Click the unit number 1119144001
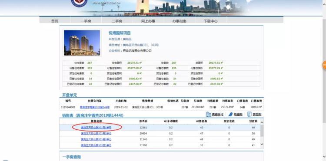Image resolution: width=326 pixels, height=161 pixels. pos(68,107)
